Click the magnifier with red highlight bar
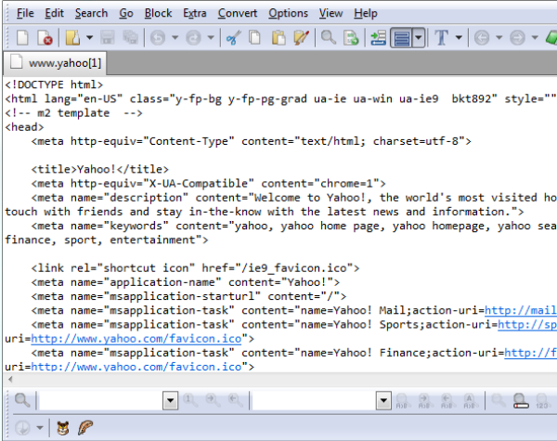Image resolution: width=557 pixels, height=441 pixels. [x=521, y=401]
